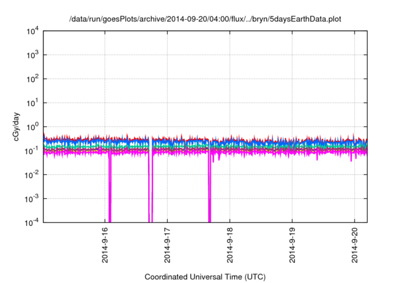Click the plot title file path text

(205, 19)
